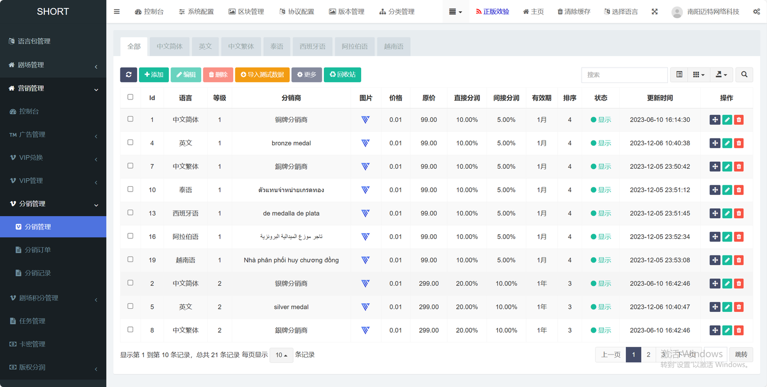Image resolution: width=767 pixels, height=387 pixels.
Task: Click the delete icon for row Id 8
Action: (x=739, y=331)
